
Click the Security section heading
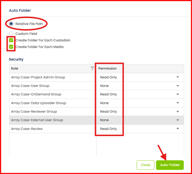(16, 59)
